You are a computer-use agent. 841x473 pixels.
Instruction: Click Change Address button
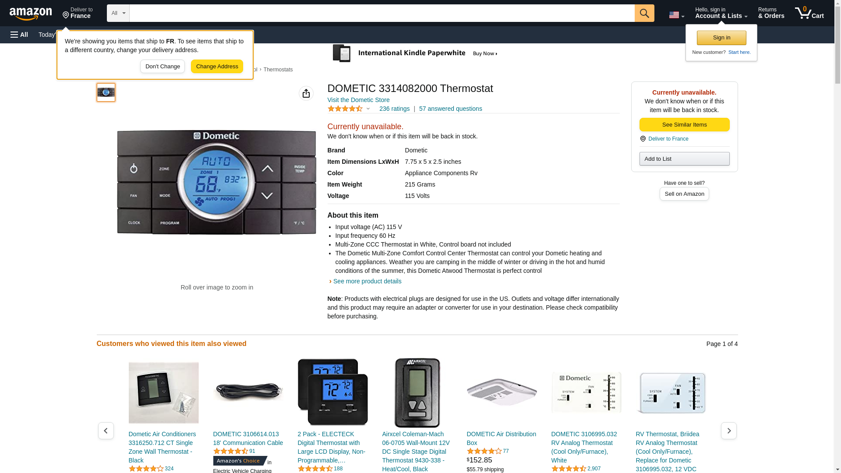coord(217,67)
